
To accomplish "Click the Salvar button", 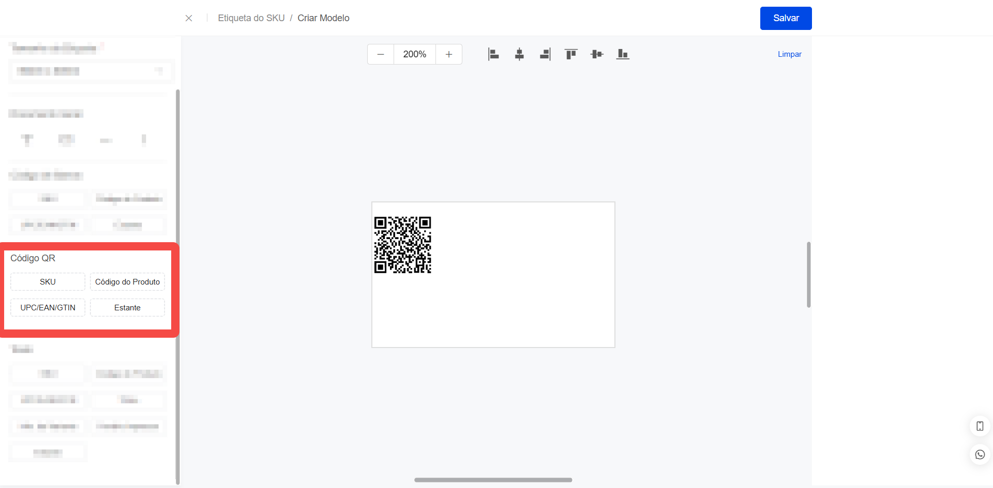I will pos(786,18).
